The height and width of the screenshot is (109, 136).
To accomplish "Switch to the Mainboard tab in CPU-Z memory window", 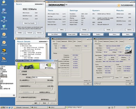I will tap(64, 41).
